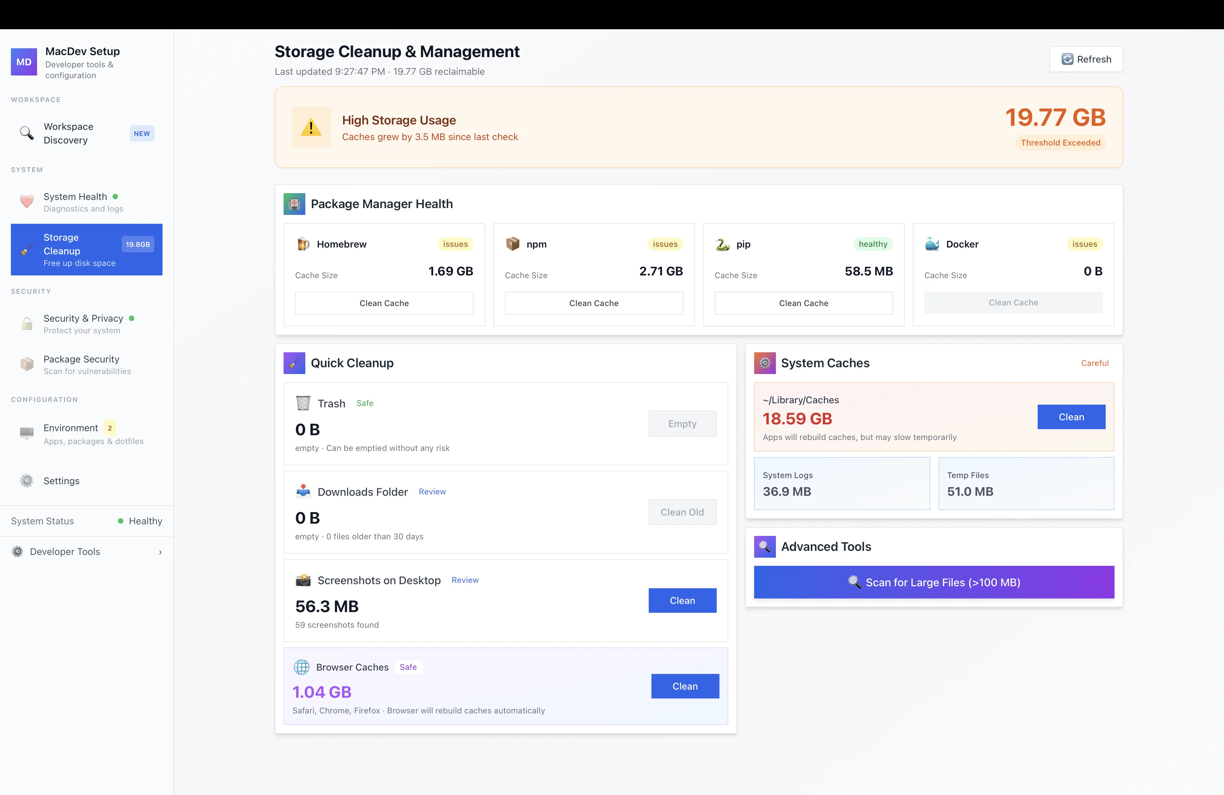Click the System Health heart icon

[x=27, y=202]
